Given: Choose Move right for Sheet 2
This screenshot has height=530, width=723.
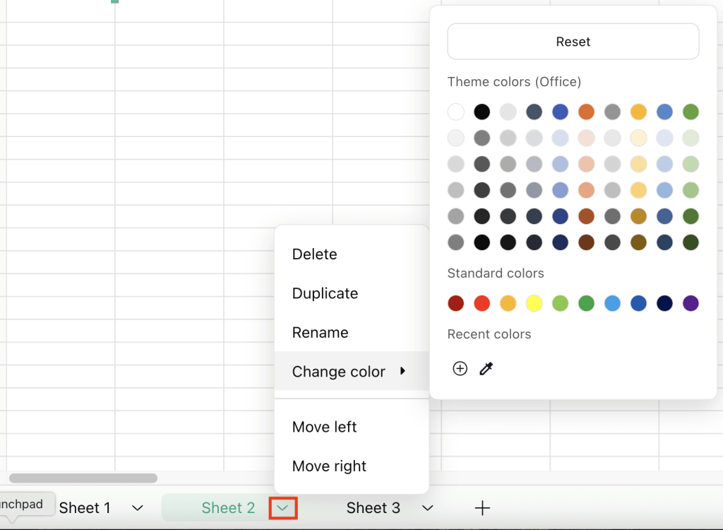Looking at the screenshot, I should 329,466.
